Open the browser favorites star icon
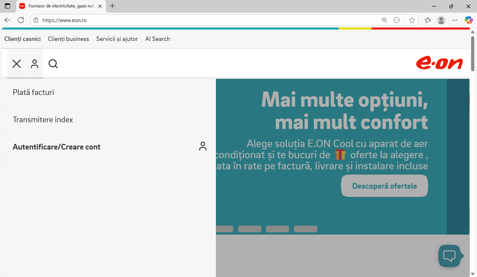Screen dimensions: 477x277 point(412,20)
